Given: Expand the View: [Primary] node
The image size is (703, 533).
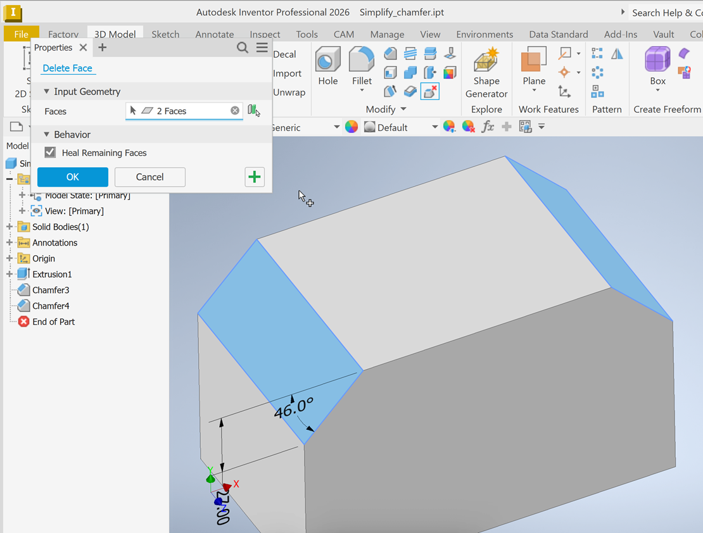Looking at the screenshot, I should 22,211.
